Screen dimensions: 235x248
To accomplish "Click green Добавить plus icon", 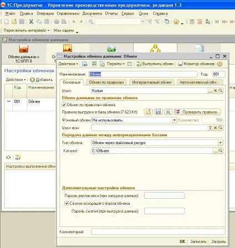I will (x=32, y=80).
